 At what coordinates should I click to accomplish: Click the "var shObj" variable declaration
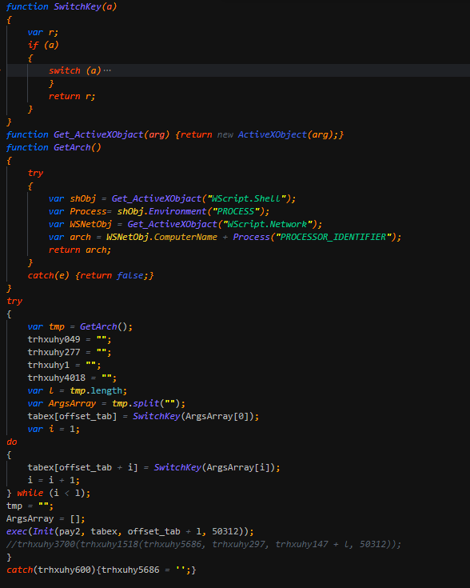pos(72,198)
